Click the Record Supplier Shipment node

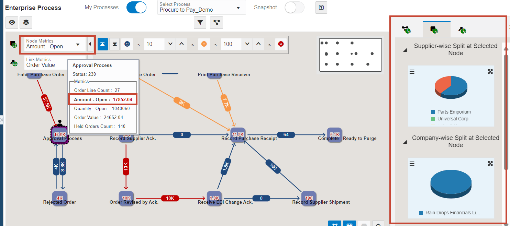(x=309, y=198)
